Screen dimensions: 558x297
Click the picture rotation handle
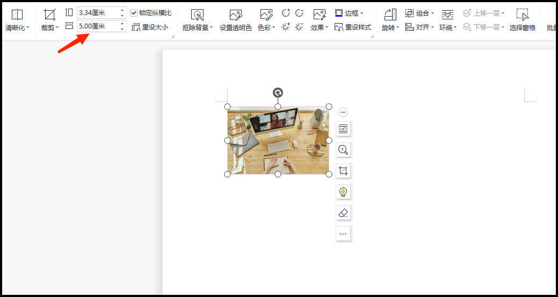coord(278,93)
